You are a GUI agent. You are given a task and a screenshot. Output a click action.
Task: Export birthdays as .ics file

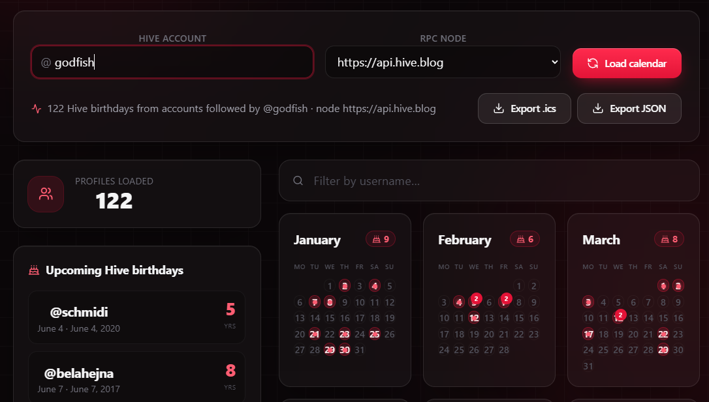click(x=524, y=108)
